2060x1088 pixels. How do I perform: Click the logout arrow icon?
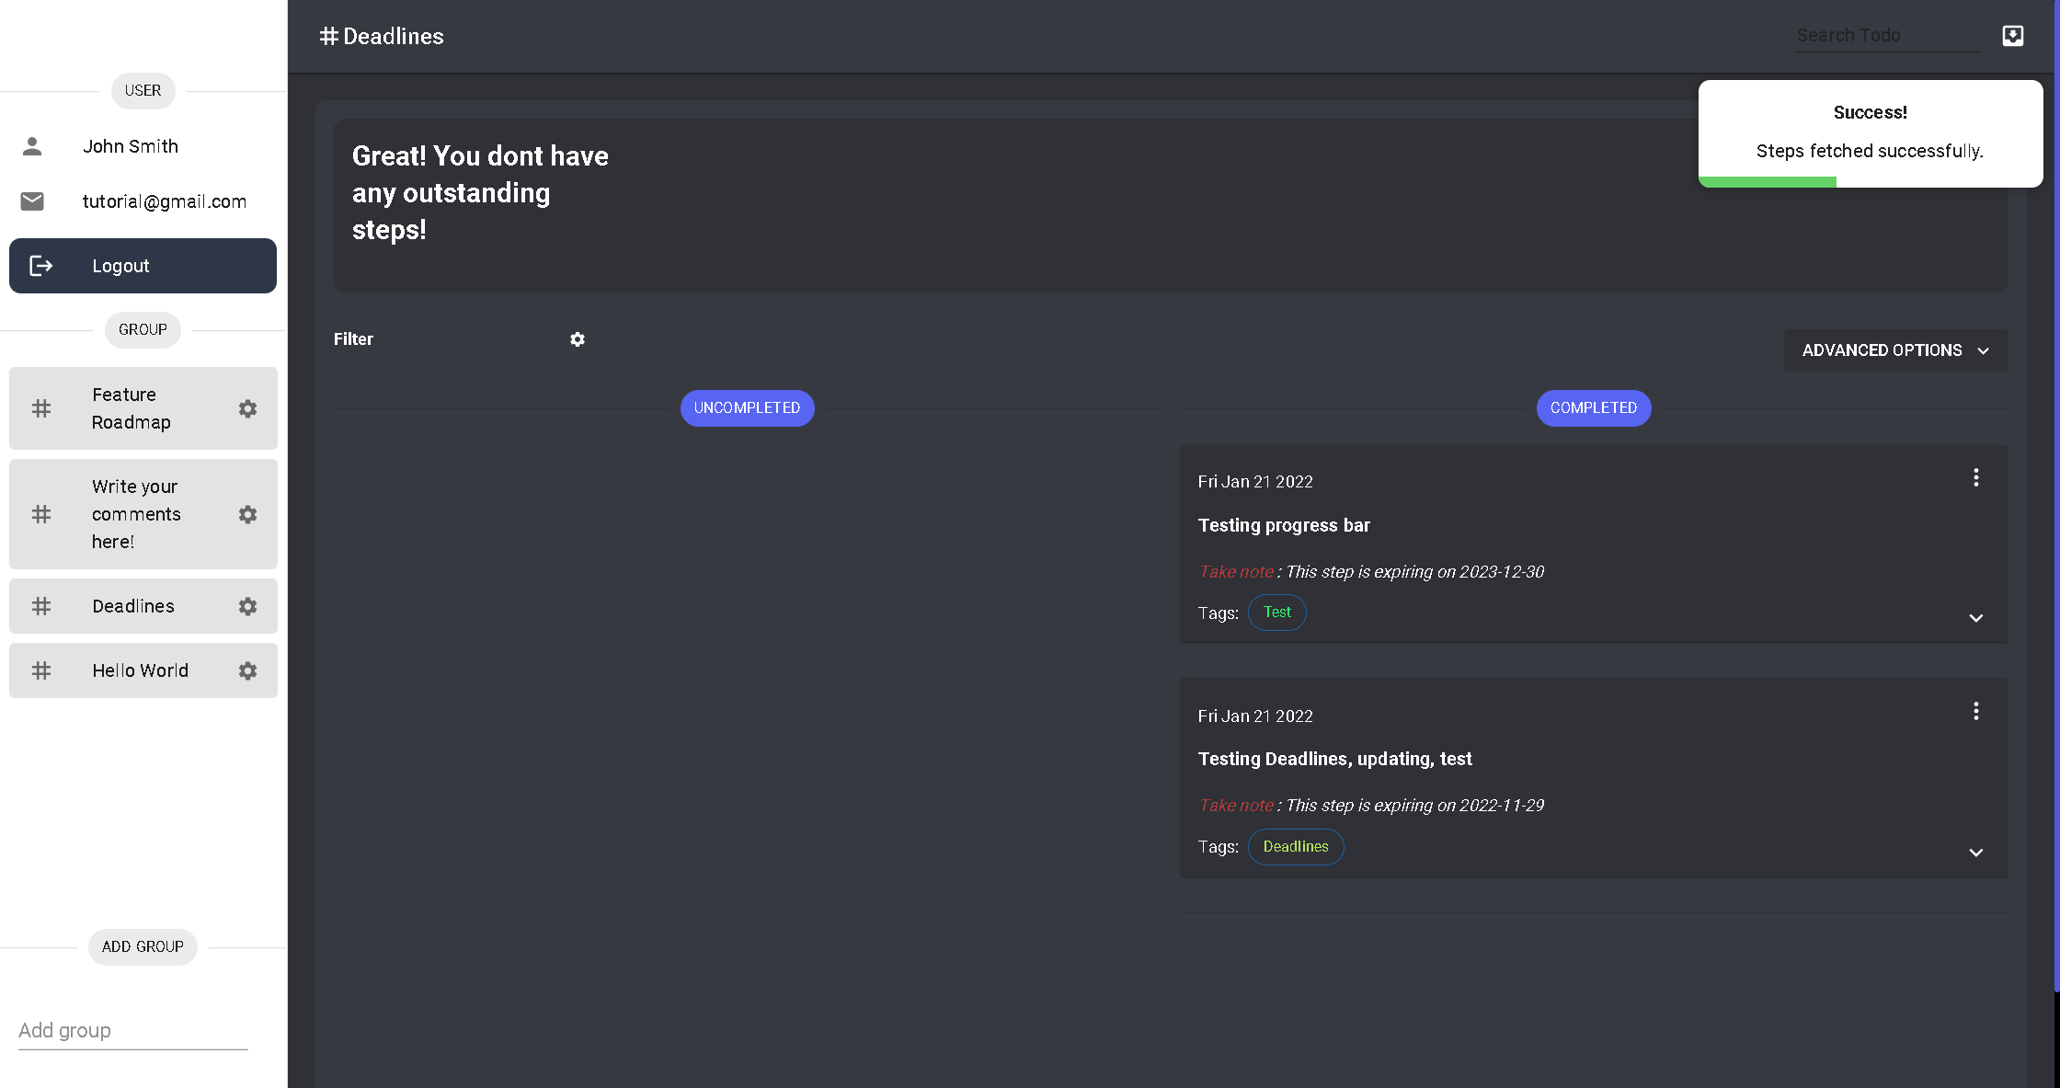click(41, 266)
